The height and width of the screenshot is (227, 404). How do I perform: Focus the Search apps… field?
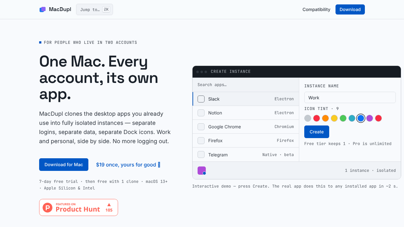pos(246,85)
